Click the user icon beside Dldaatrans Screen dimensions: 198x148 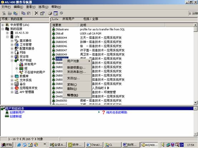point(54,29)
